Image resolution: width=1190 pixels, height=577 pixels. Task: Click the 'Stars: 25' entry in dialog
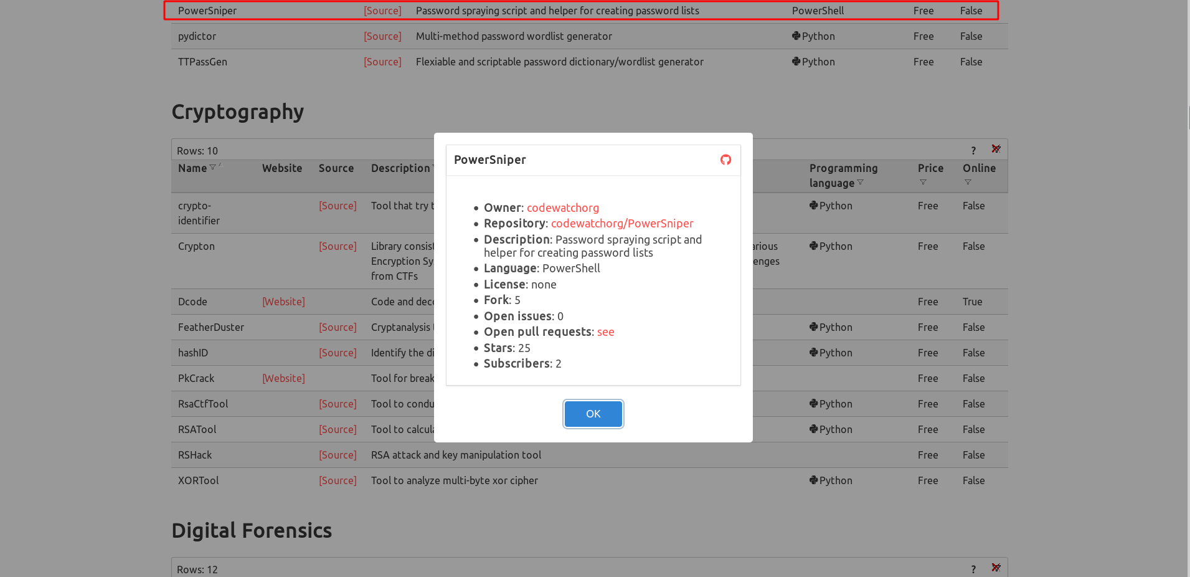click(507, 348)
